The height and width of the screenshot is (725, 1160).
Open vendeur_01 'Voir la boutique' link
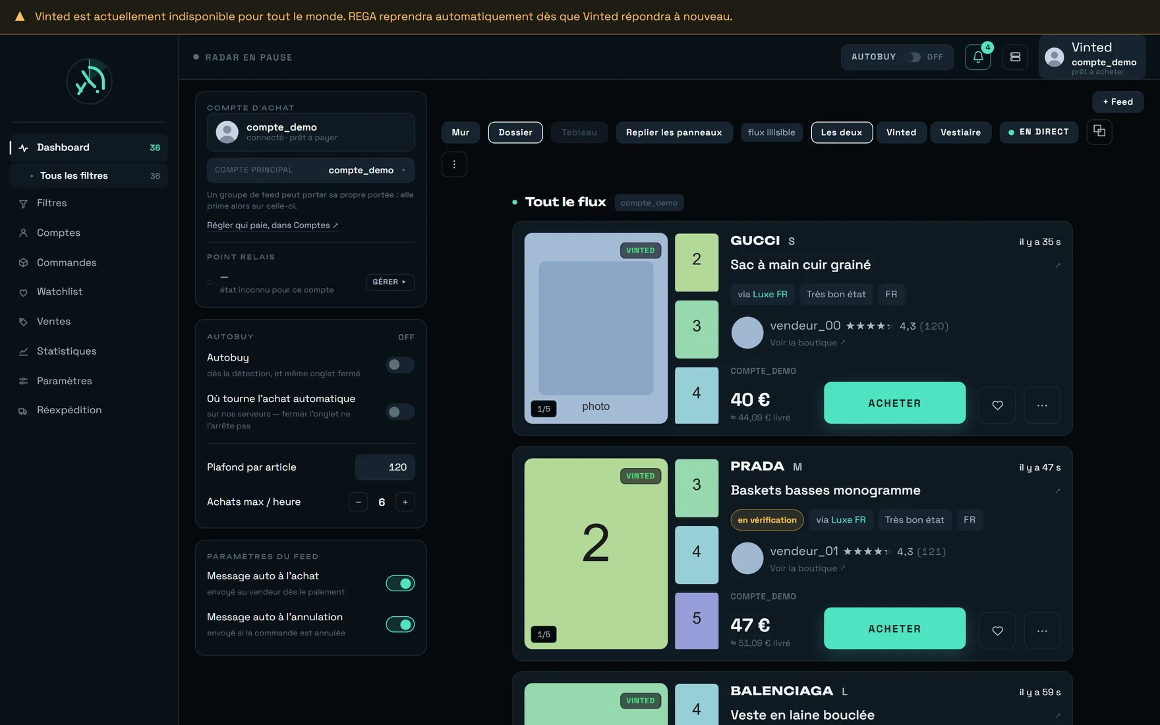click(x=807, y=568)
